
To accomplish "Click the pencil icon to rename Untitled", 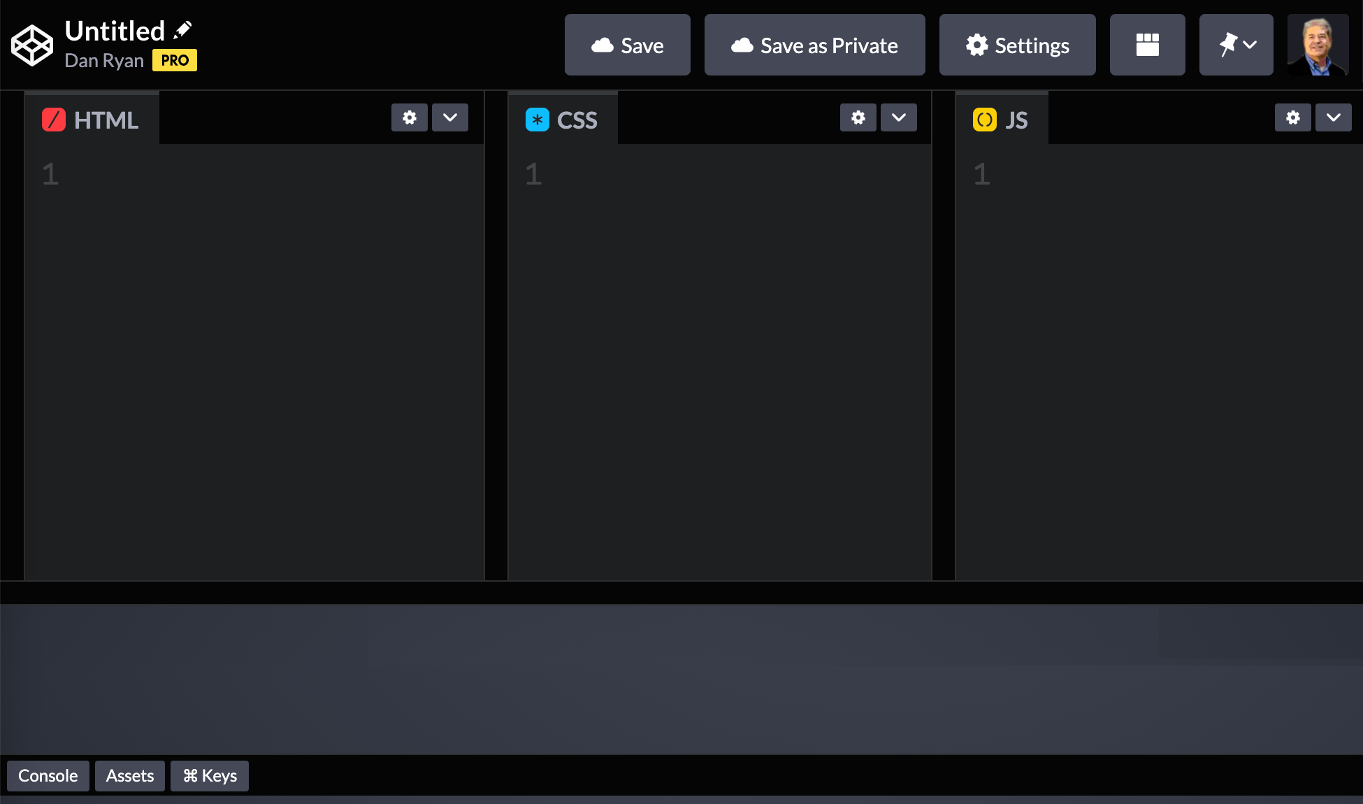I will click(183, 30).
